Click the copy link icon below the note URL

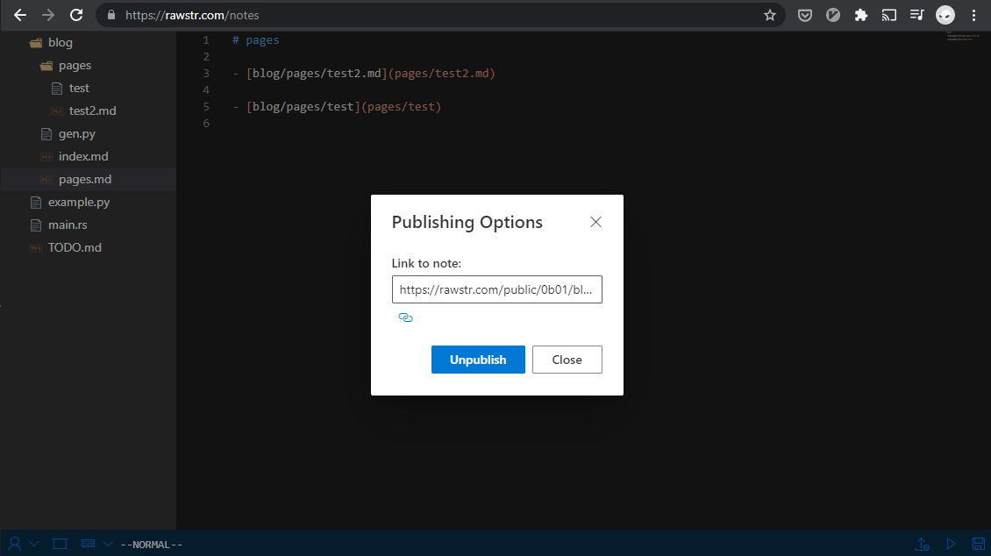[x=405, y=317]
